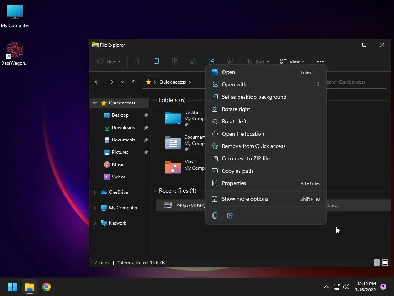Expand the Open with submenu arrow
The image size is (394, 296).
point(318,84)
